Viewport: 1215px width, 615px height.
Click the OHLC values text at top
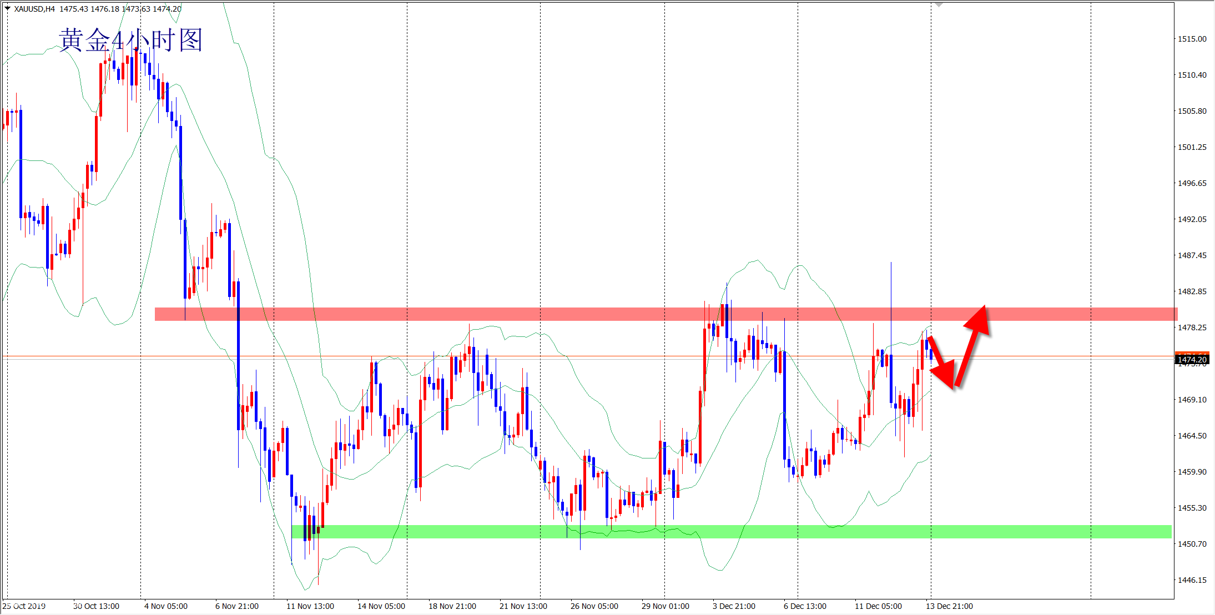coord(120,9)
